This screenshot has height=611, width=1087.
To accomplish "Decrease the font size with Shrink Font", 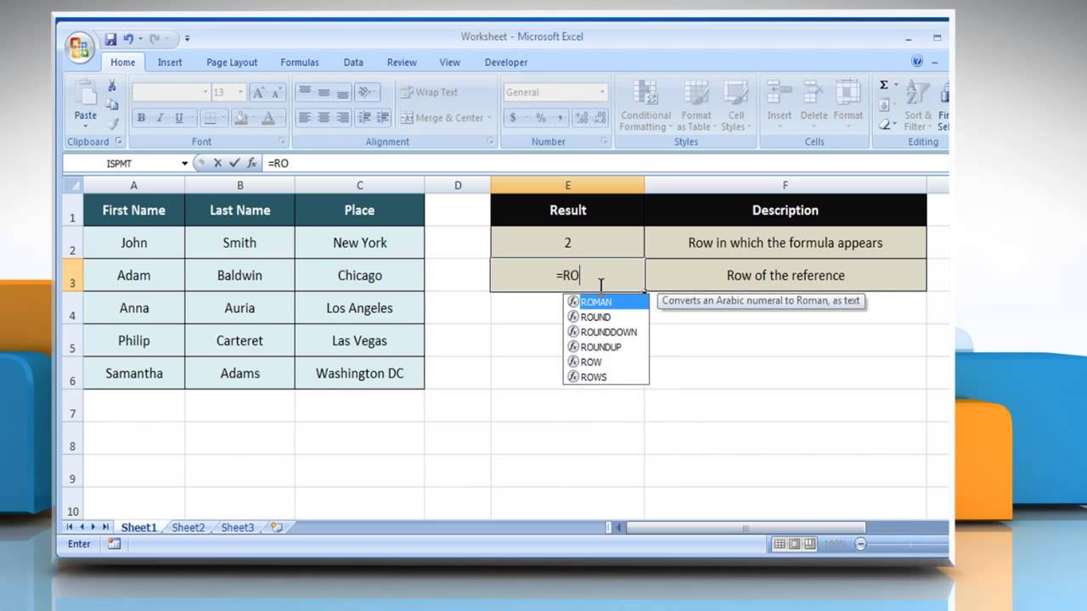I will (x=278, y=92).
